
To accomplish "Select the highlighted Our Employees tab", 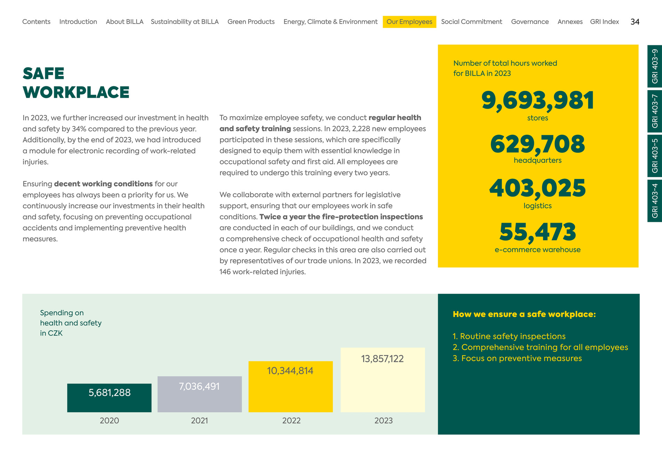I will point(409,22).
